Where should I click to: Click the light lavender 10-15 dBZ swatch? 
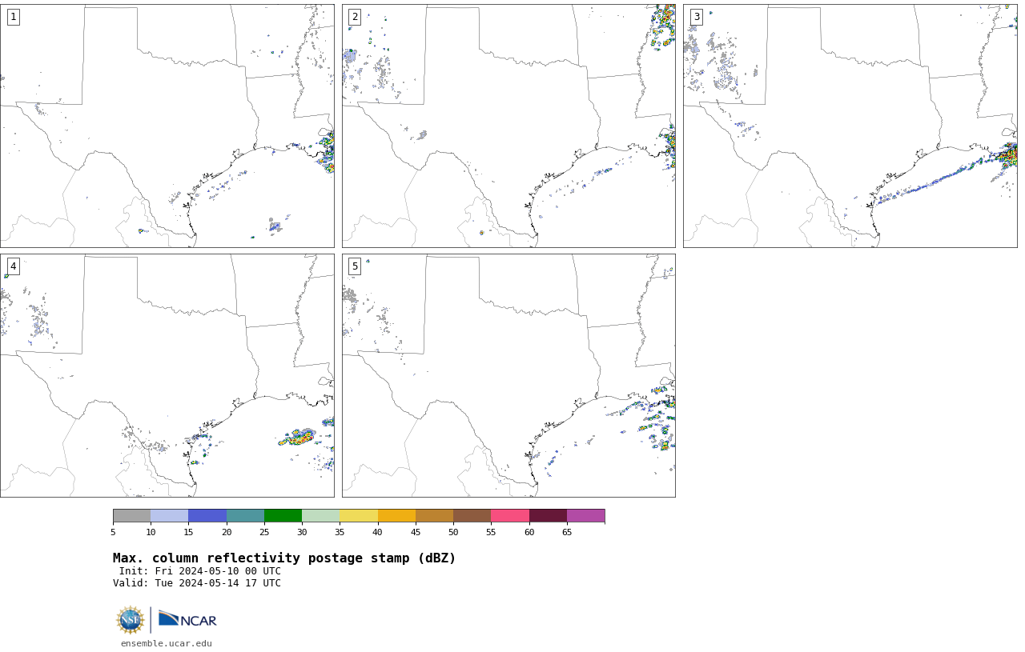point(169,515)
